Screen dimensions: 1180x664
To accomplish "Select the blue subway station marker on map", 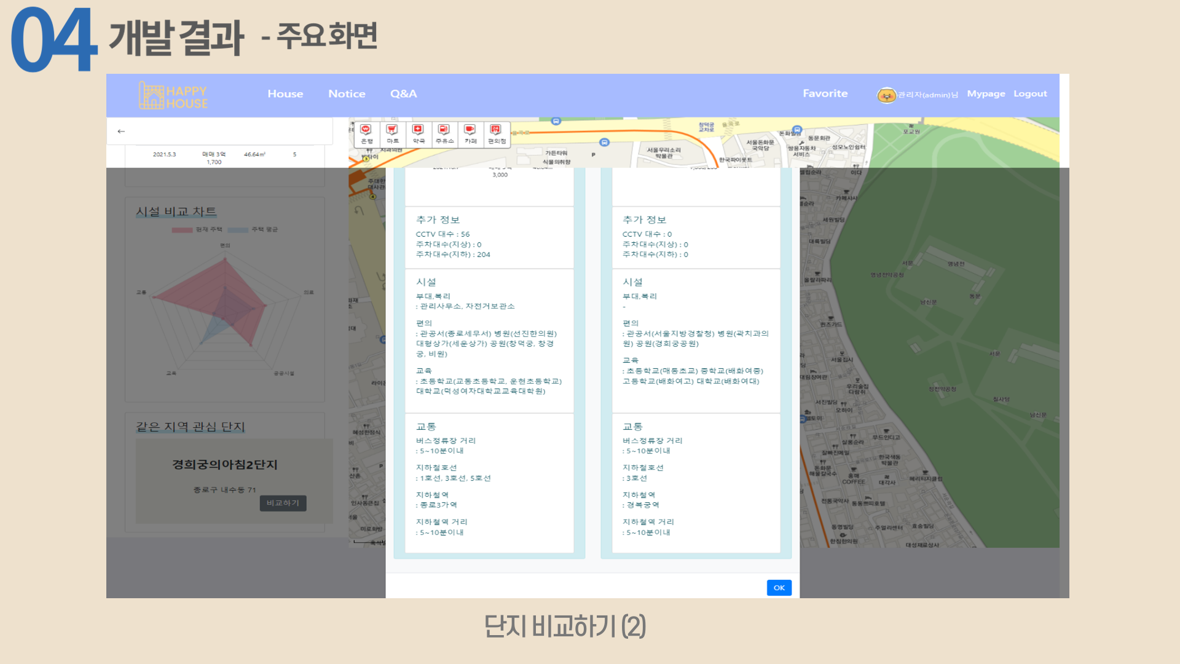I will pos(604,143).
